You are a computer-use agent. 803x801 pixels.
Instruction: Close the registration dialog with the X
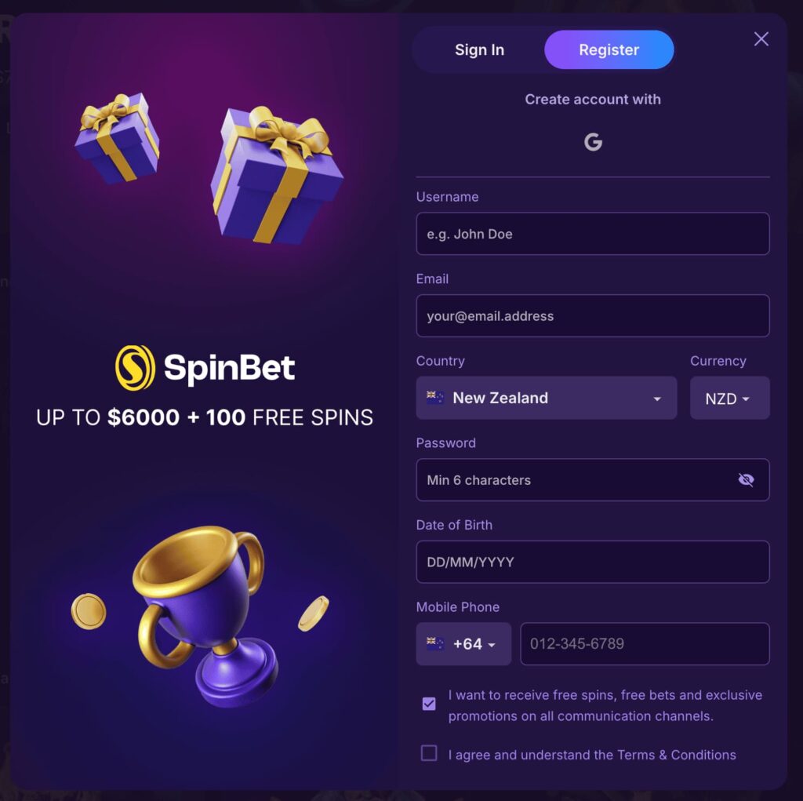pyautogui.click(x=761, y=39)
